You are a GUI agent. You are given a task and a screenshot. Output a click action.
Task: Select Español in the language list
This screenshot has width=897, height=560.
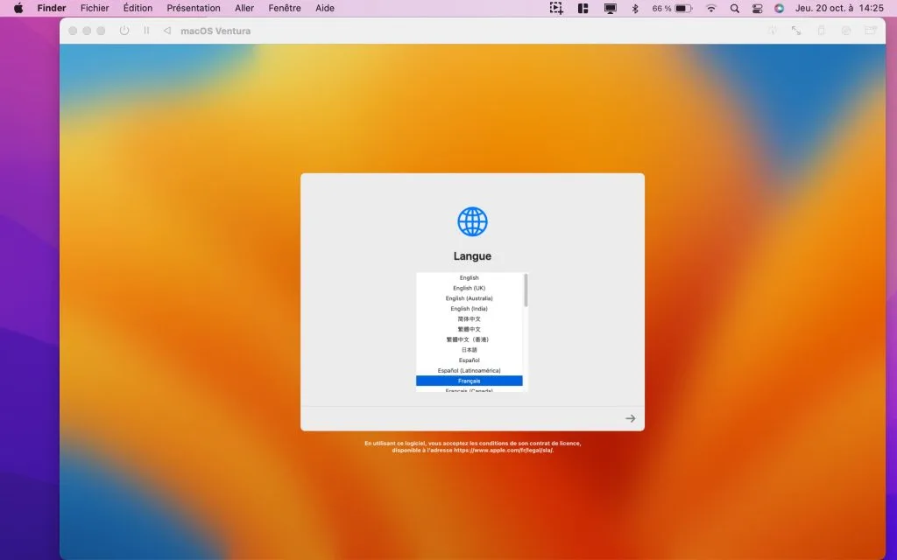470,360
